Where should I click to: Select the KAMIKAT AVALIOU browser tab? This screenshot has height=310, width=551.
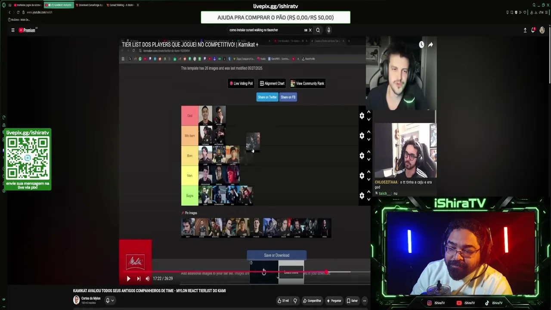point(58,5)
